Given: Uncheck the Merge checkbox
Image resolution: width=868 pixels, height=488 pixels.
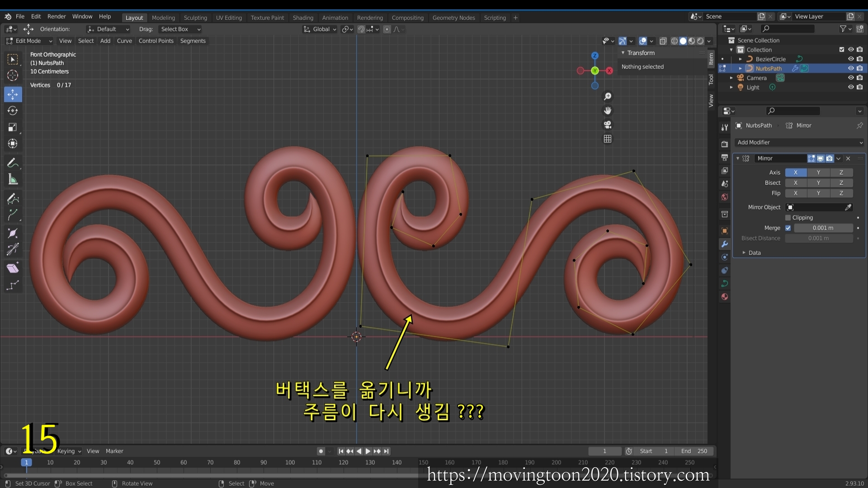Looking at the screenshot, I should [788, 228].
